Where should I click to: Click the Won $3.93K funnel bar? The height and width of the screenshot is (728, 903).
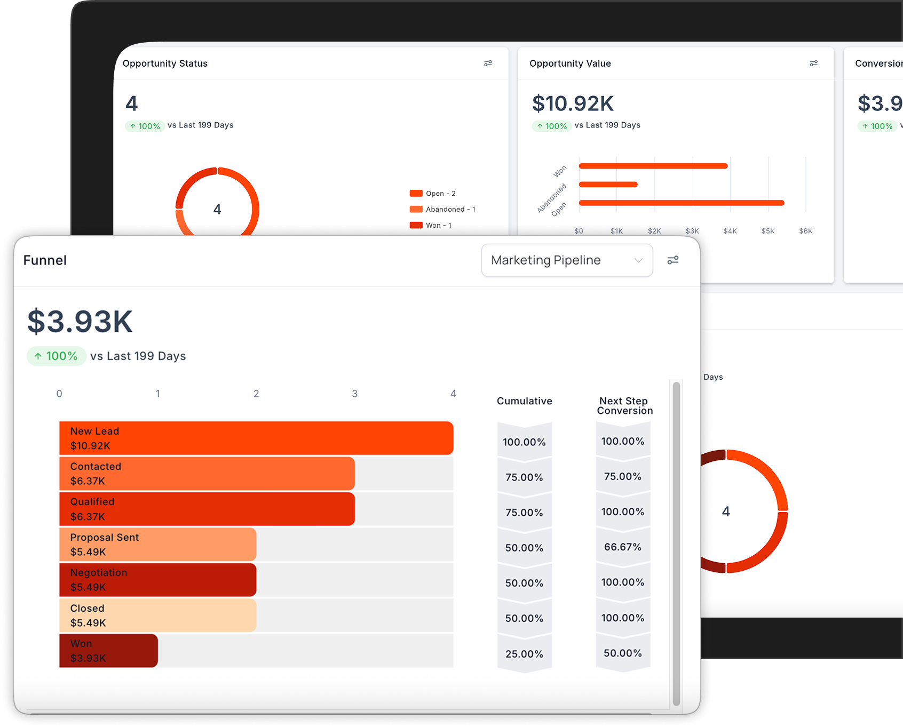[108, 651]
